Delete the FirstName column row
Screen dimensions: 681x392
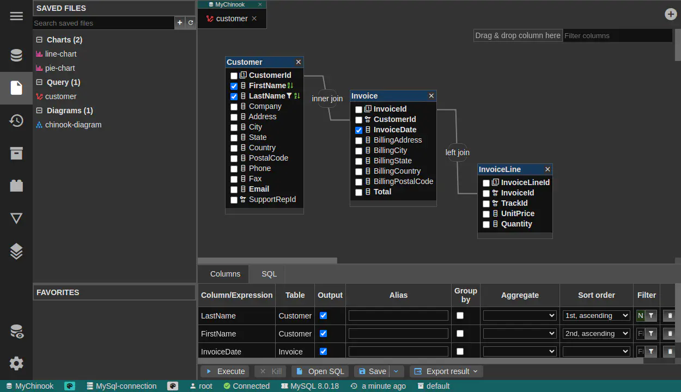(670, 334)
